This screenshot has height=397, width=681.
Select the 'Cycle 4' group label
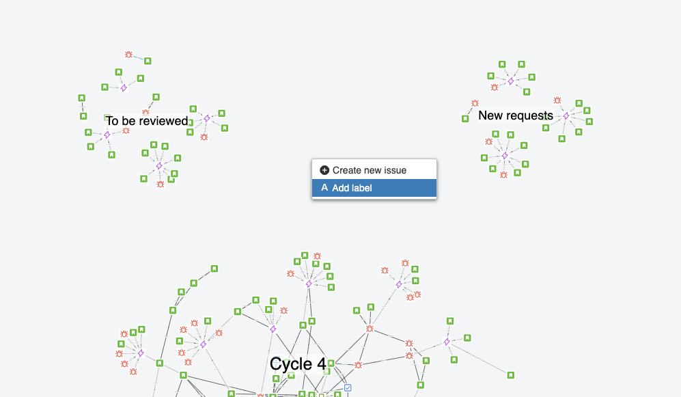tap(298, 364)
